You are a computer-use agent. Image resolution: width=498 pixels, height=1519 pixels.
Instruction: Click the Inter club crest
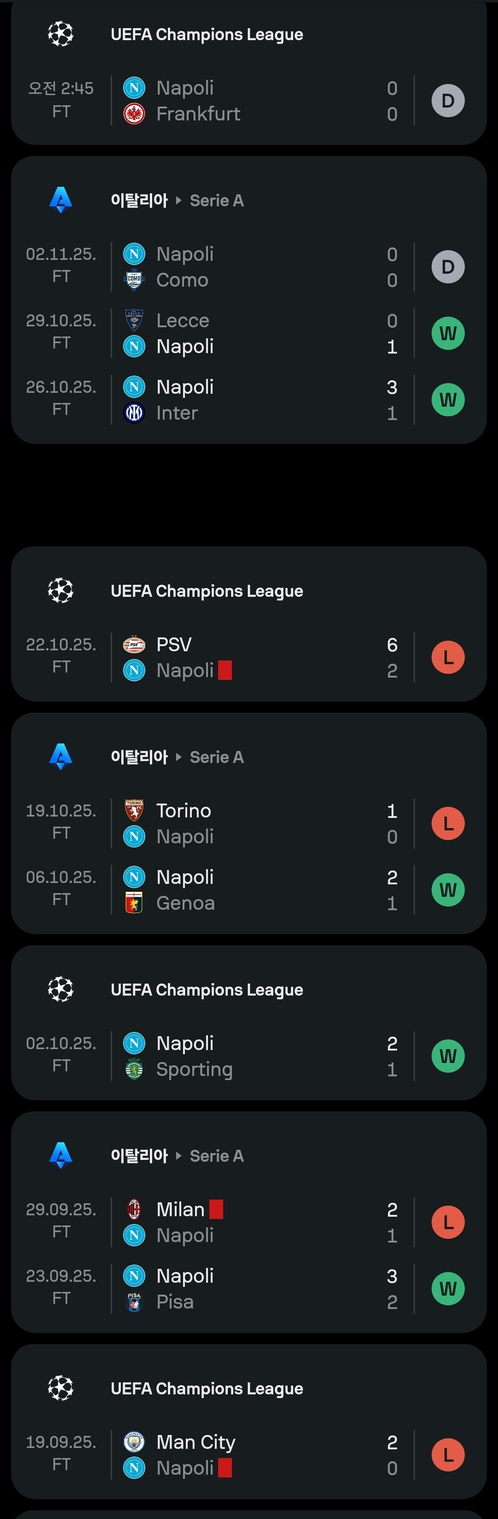pyautogui.click(x=134, y=413)
